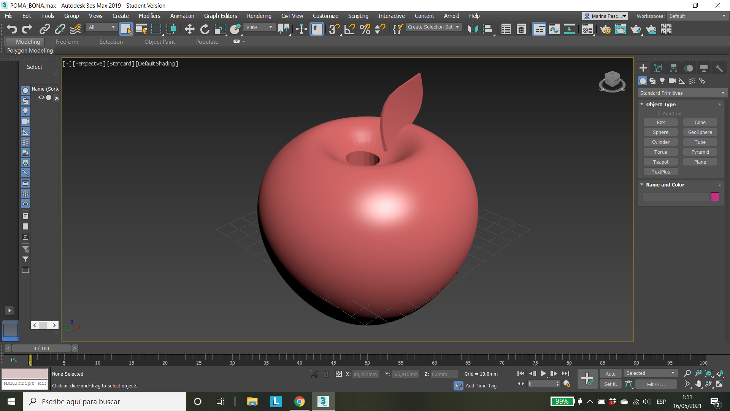This screenshot has width=730, height=411.
Task: Open the Selected key filter dropdown
Action: coord(651,373)
